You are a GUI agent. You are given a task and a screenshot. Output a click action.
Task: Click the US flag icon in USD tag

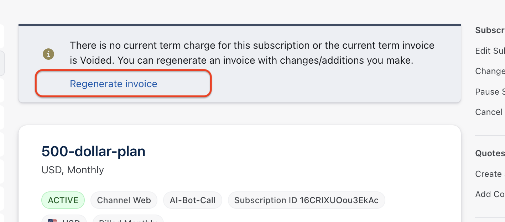(x=52, y=221)
